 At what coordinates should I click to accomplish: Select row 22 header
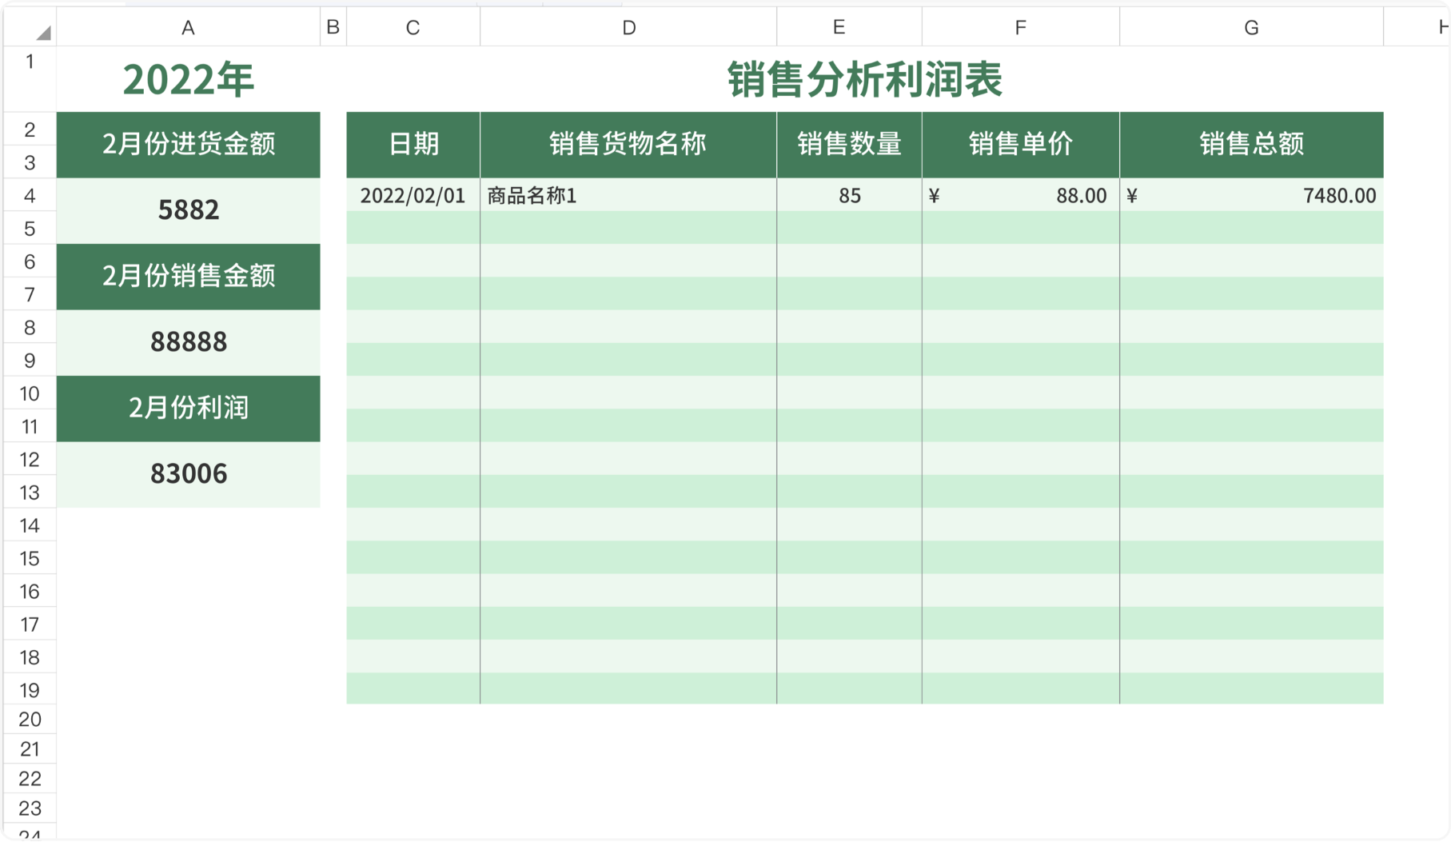click(x=30, y=778)
